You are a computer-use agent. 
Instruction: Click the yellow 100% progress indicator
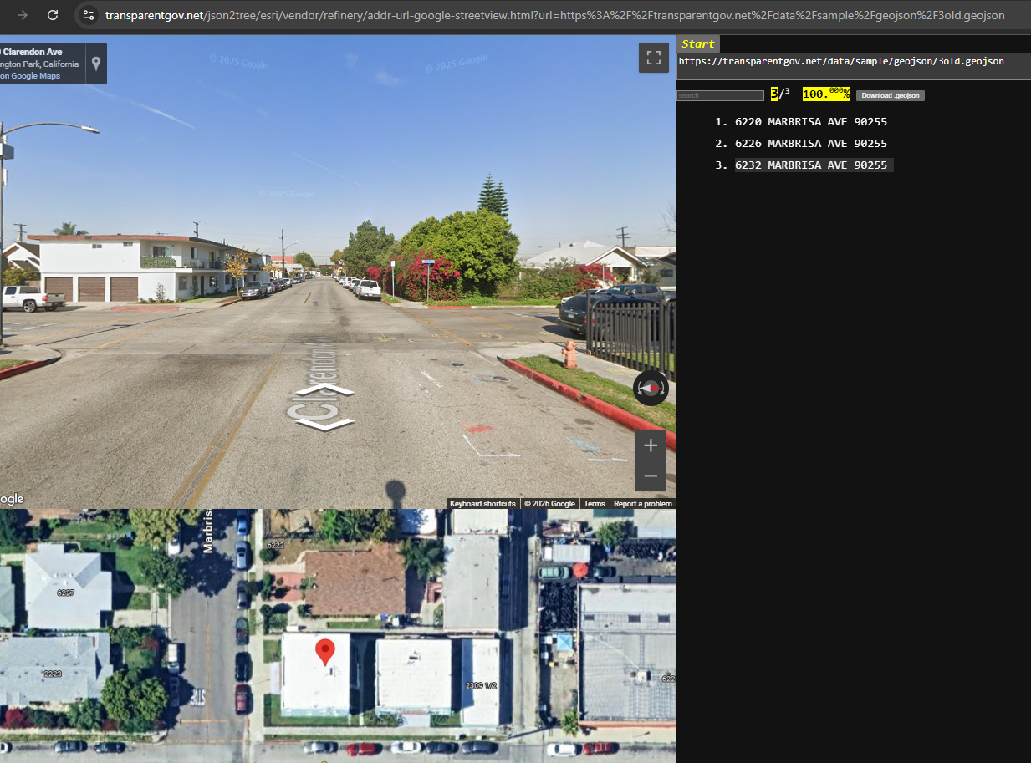825,94
